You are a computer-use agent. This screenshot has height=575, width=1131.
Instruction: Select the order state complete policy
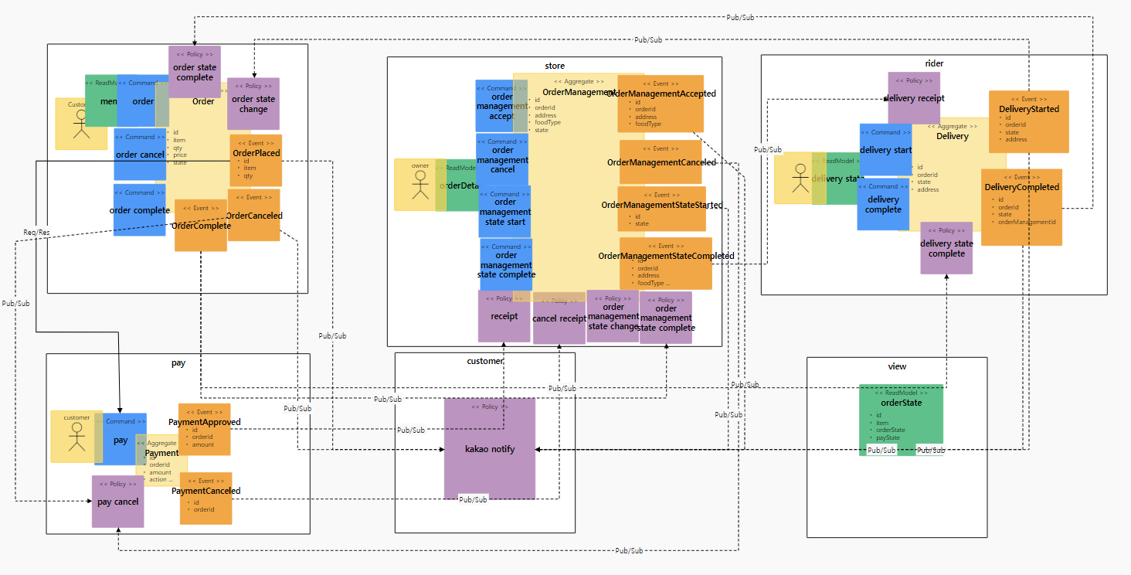pyautogui.click(x=195, y=72)
